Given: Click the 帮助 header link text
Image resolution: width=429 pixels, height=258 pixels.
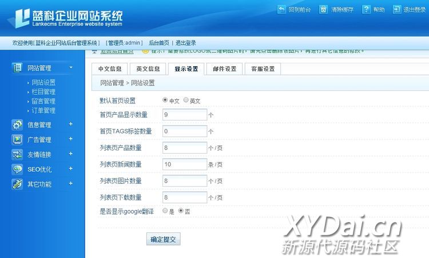Looking at the screenshot, I should coord(379,10).
